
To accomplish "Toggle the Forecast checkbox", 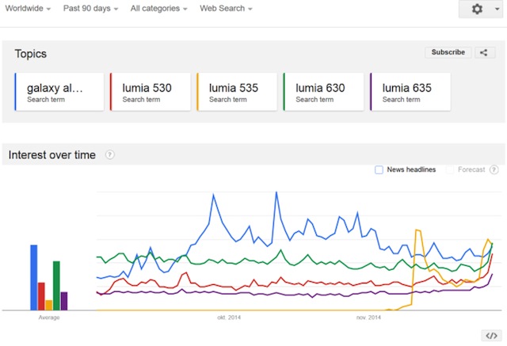I will pyautogui.click(x=451, y=169).
